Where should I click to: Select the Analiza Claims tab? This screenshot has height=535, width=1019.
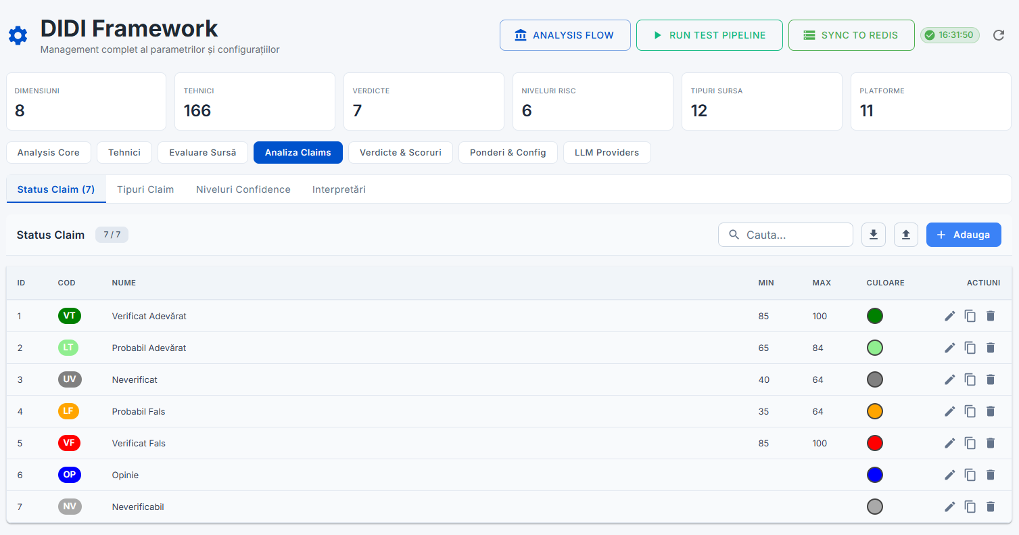(x=298, y=152)
